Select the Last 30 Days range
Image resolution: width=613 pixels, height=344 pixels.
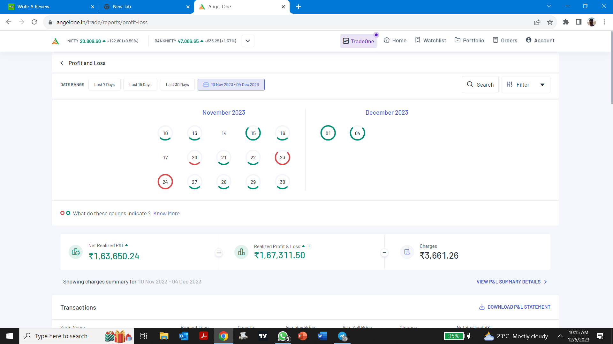pos(177,85)
